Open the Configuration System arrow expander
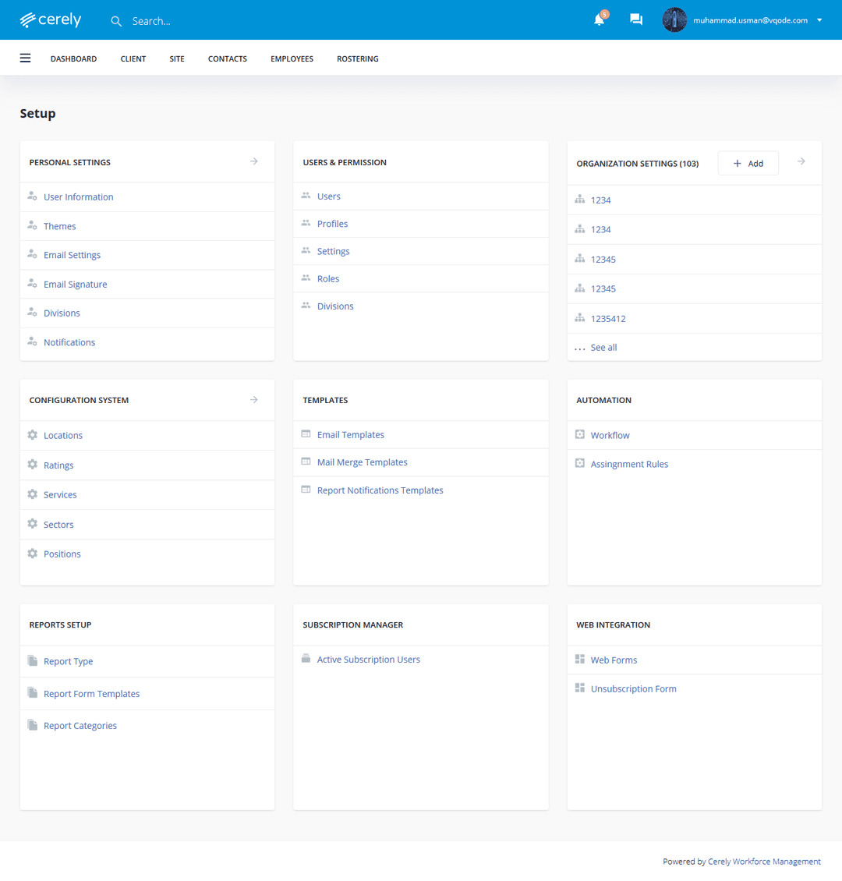Viewport: 842px width, 881px height. pyautogui.click(x=254, y=399)
